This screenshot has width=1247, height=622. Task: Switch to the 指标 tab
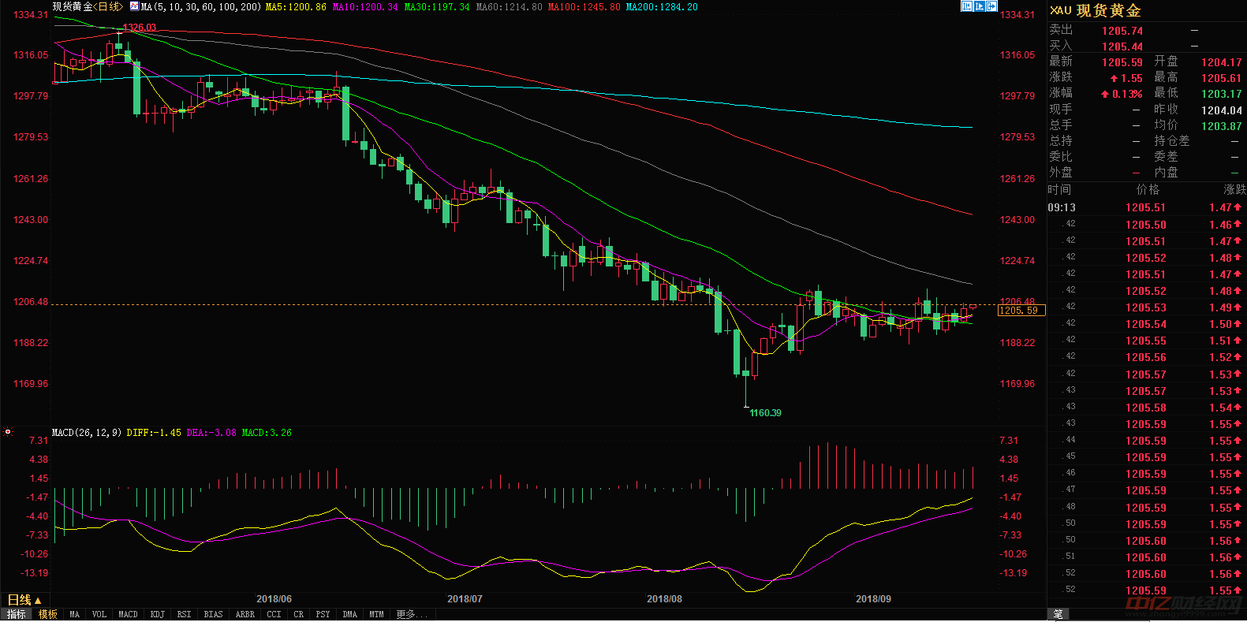point(16,614)
